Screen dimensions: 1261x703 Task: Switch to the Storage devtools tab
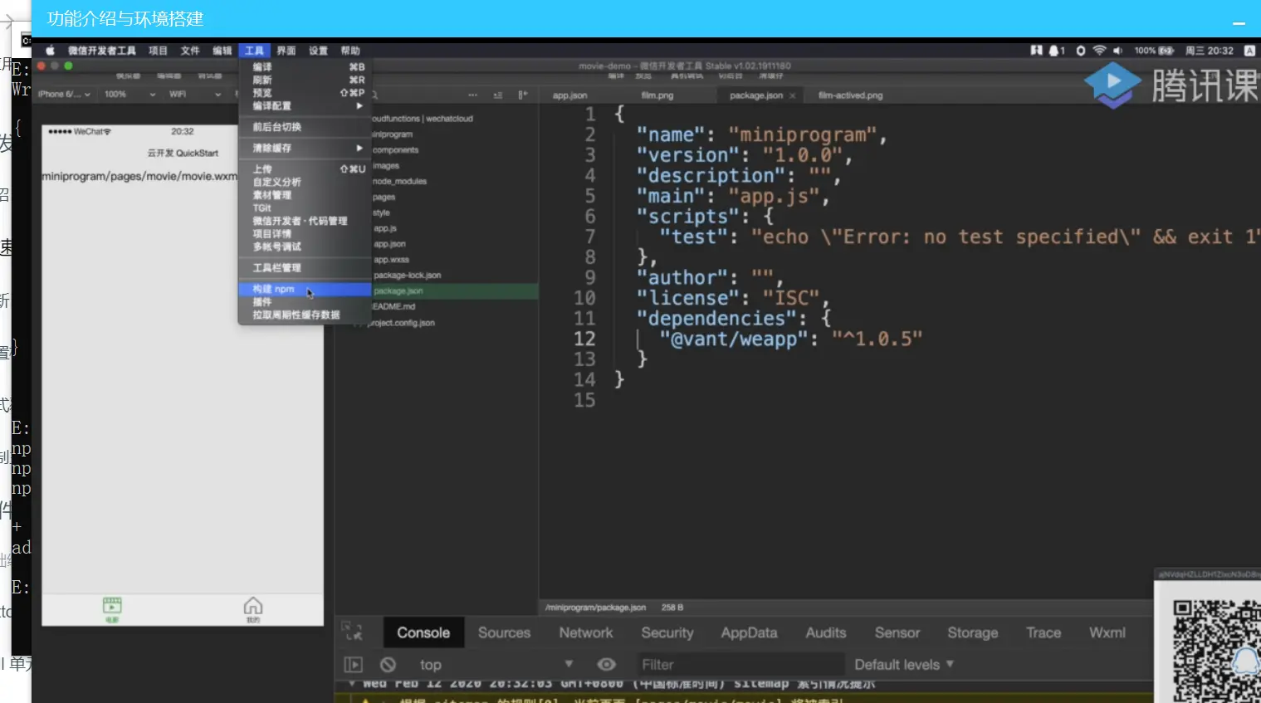(973, 632)
